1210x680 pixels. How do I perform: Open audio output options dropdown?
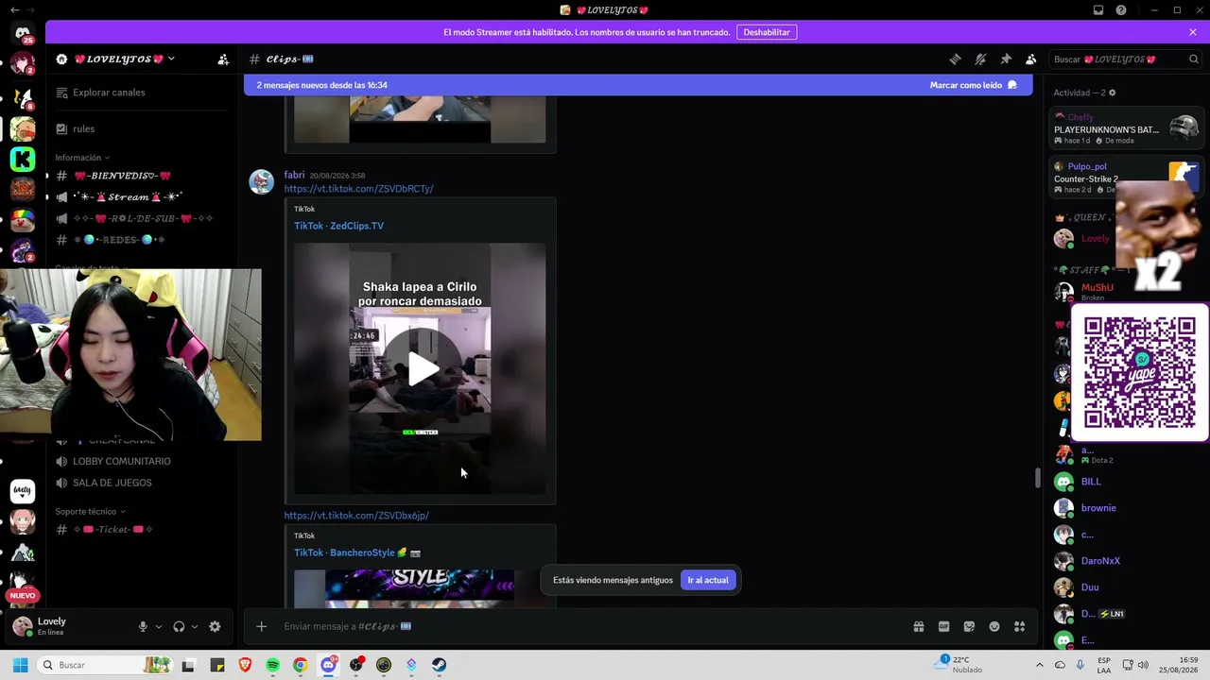click(195, 626)
